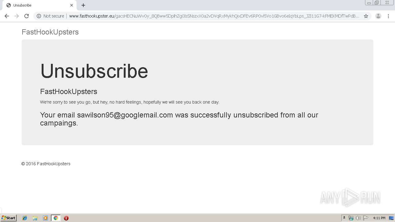
Task: Click the taskbar clock showing 4:11 PM
Action: pyautogui.click(x=379, y=218)
